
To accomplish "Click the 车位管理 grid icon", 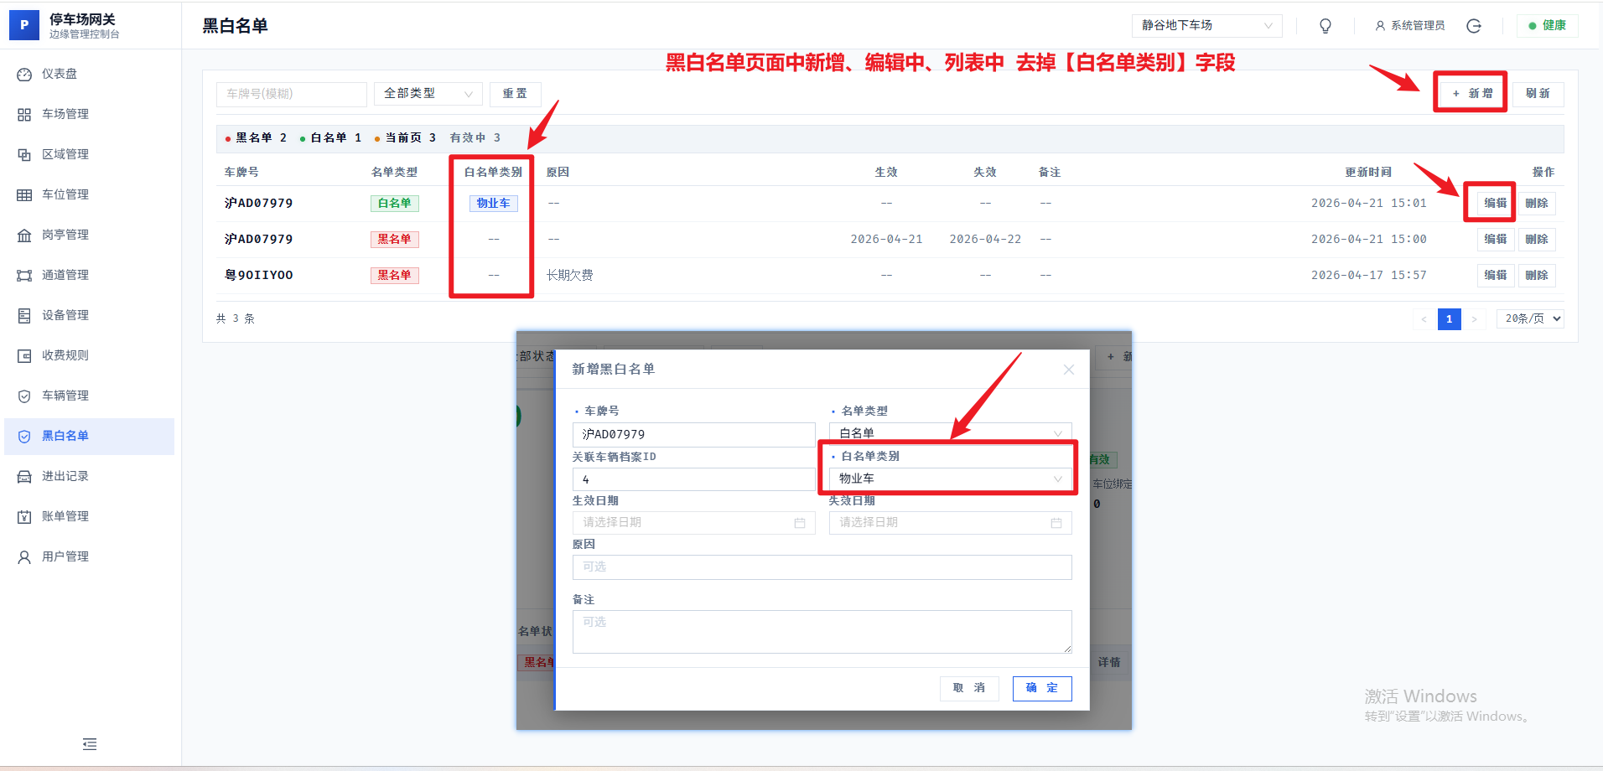I will pos(23,194).
